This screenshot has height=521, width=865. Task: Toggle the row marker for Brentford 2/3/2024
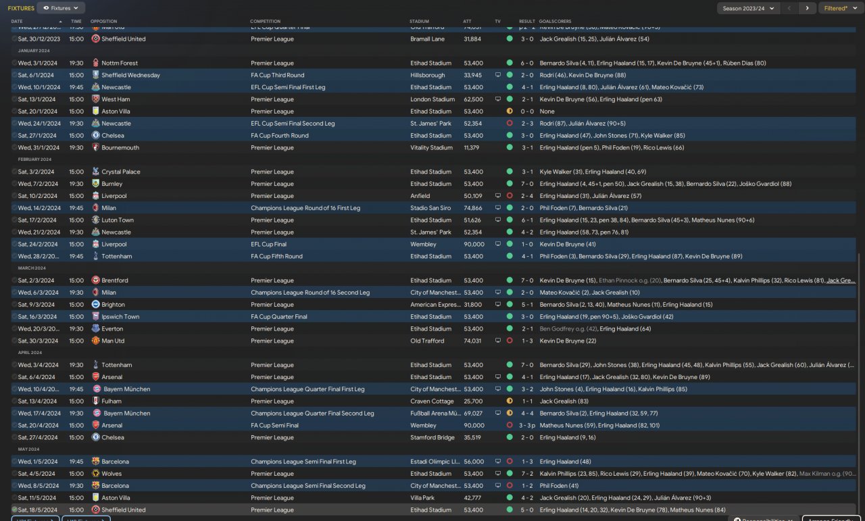pyautogui.click(x=14, y=280)
